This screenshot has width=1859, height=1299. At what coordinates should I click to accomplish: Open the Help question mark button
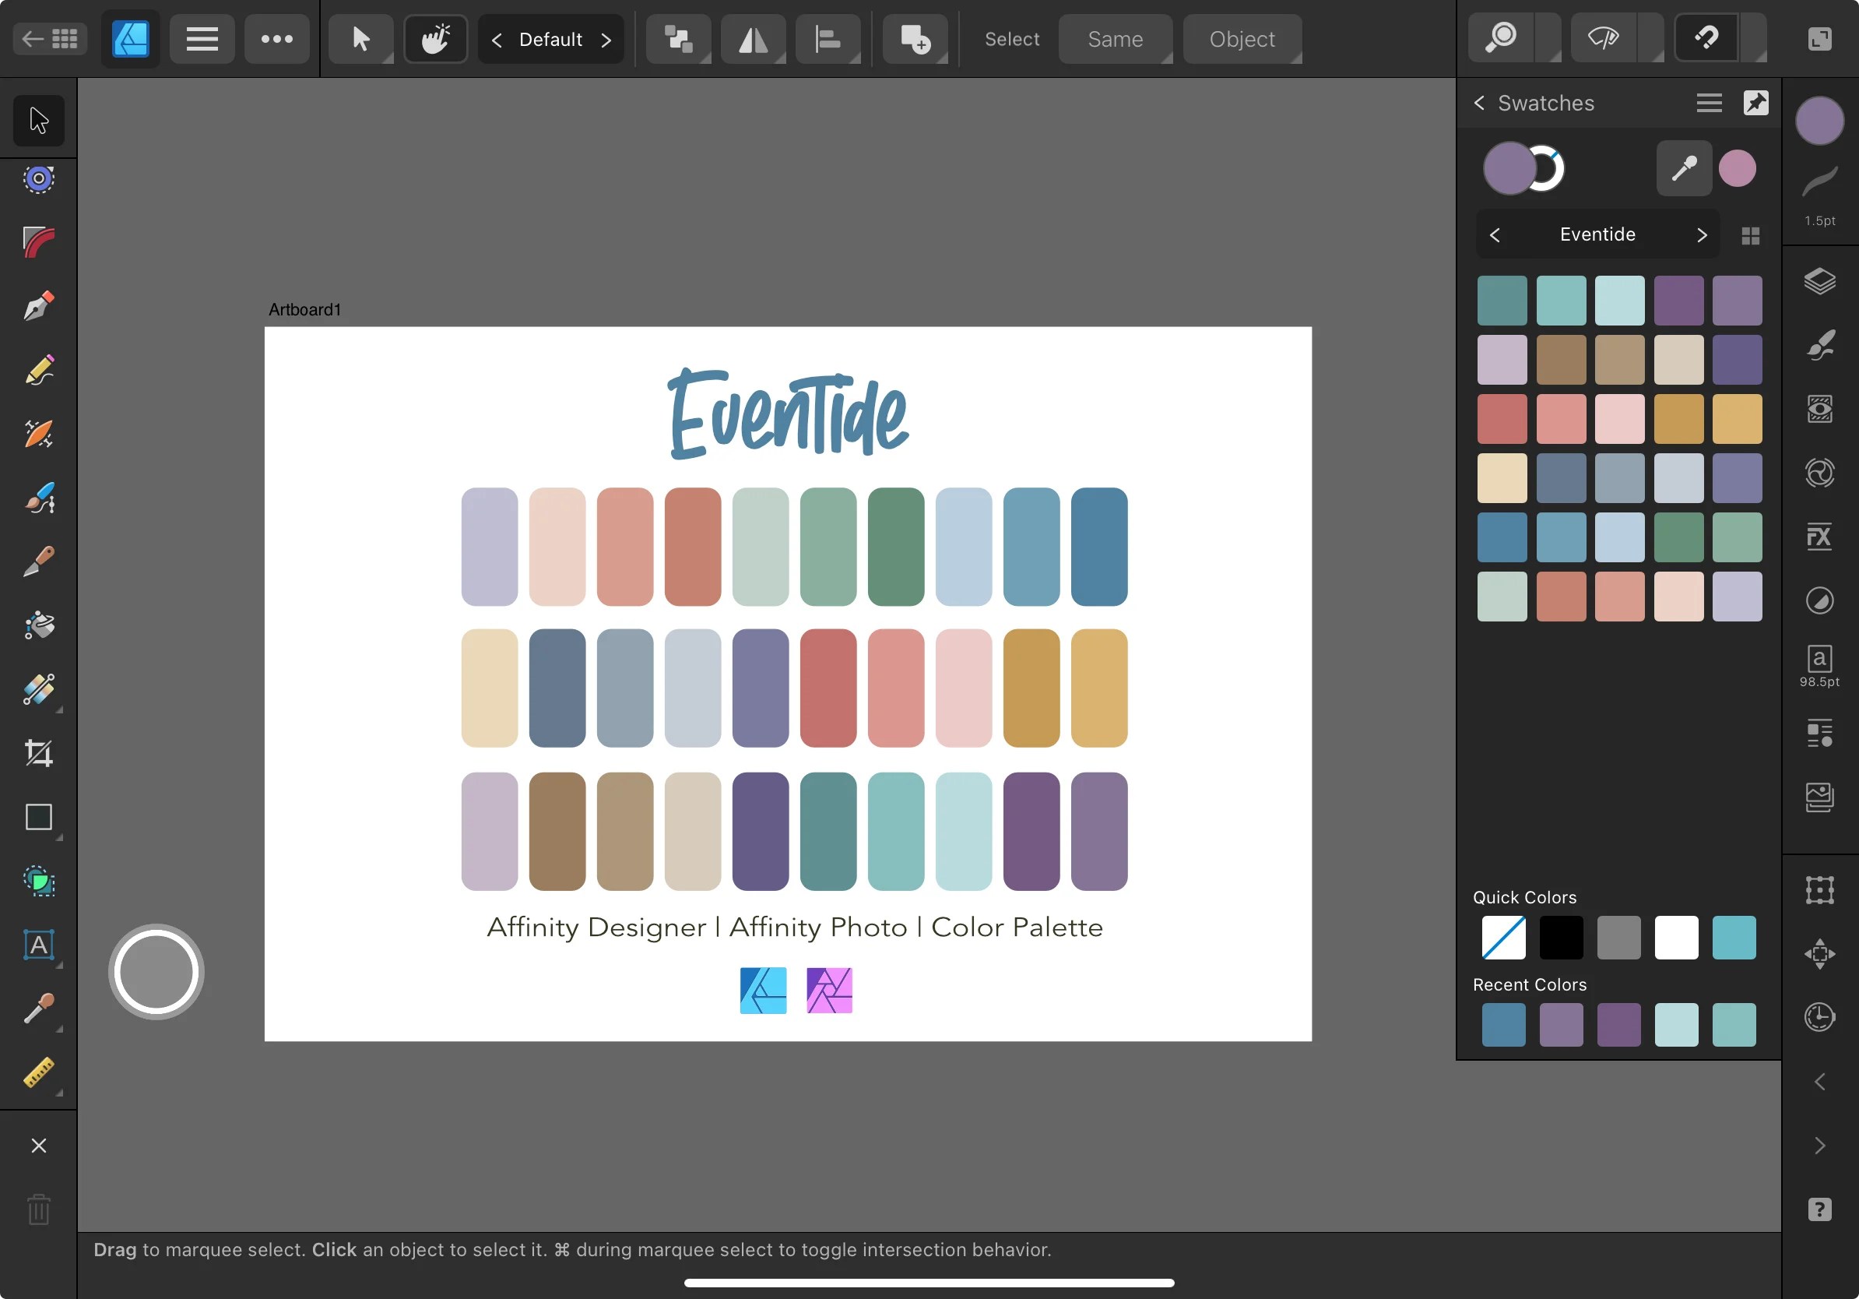point(1820,1210)
